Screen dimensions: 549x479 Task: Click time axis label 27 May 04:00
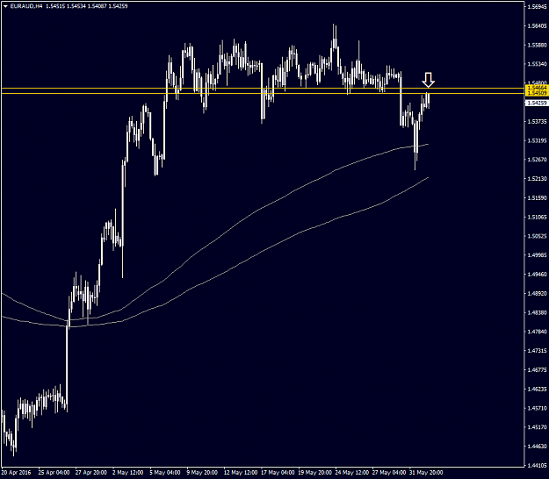tap(389, 473)
